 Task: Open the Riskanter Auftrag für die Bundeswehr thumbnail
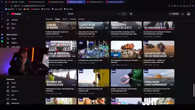159,49
